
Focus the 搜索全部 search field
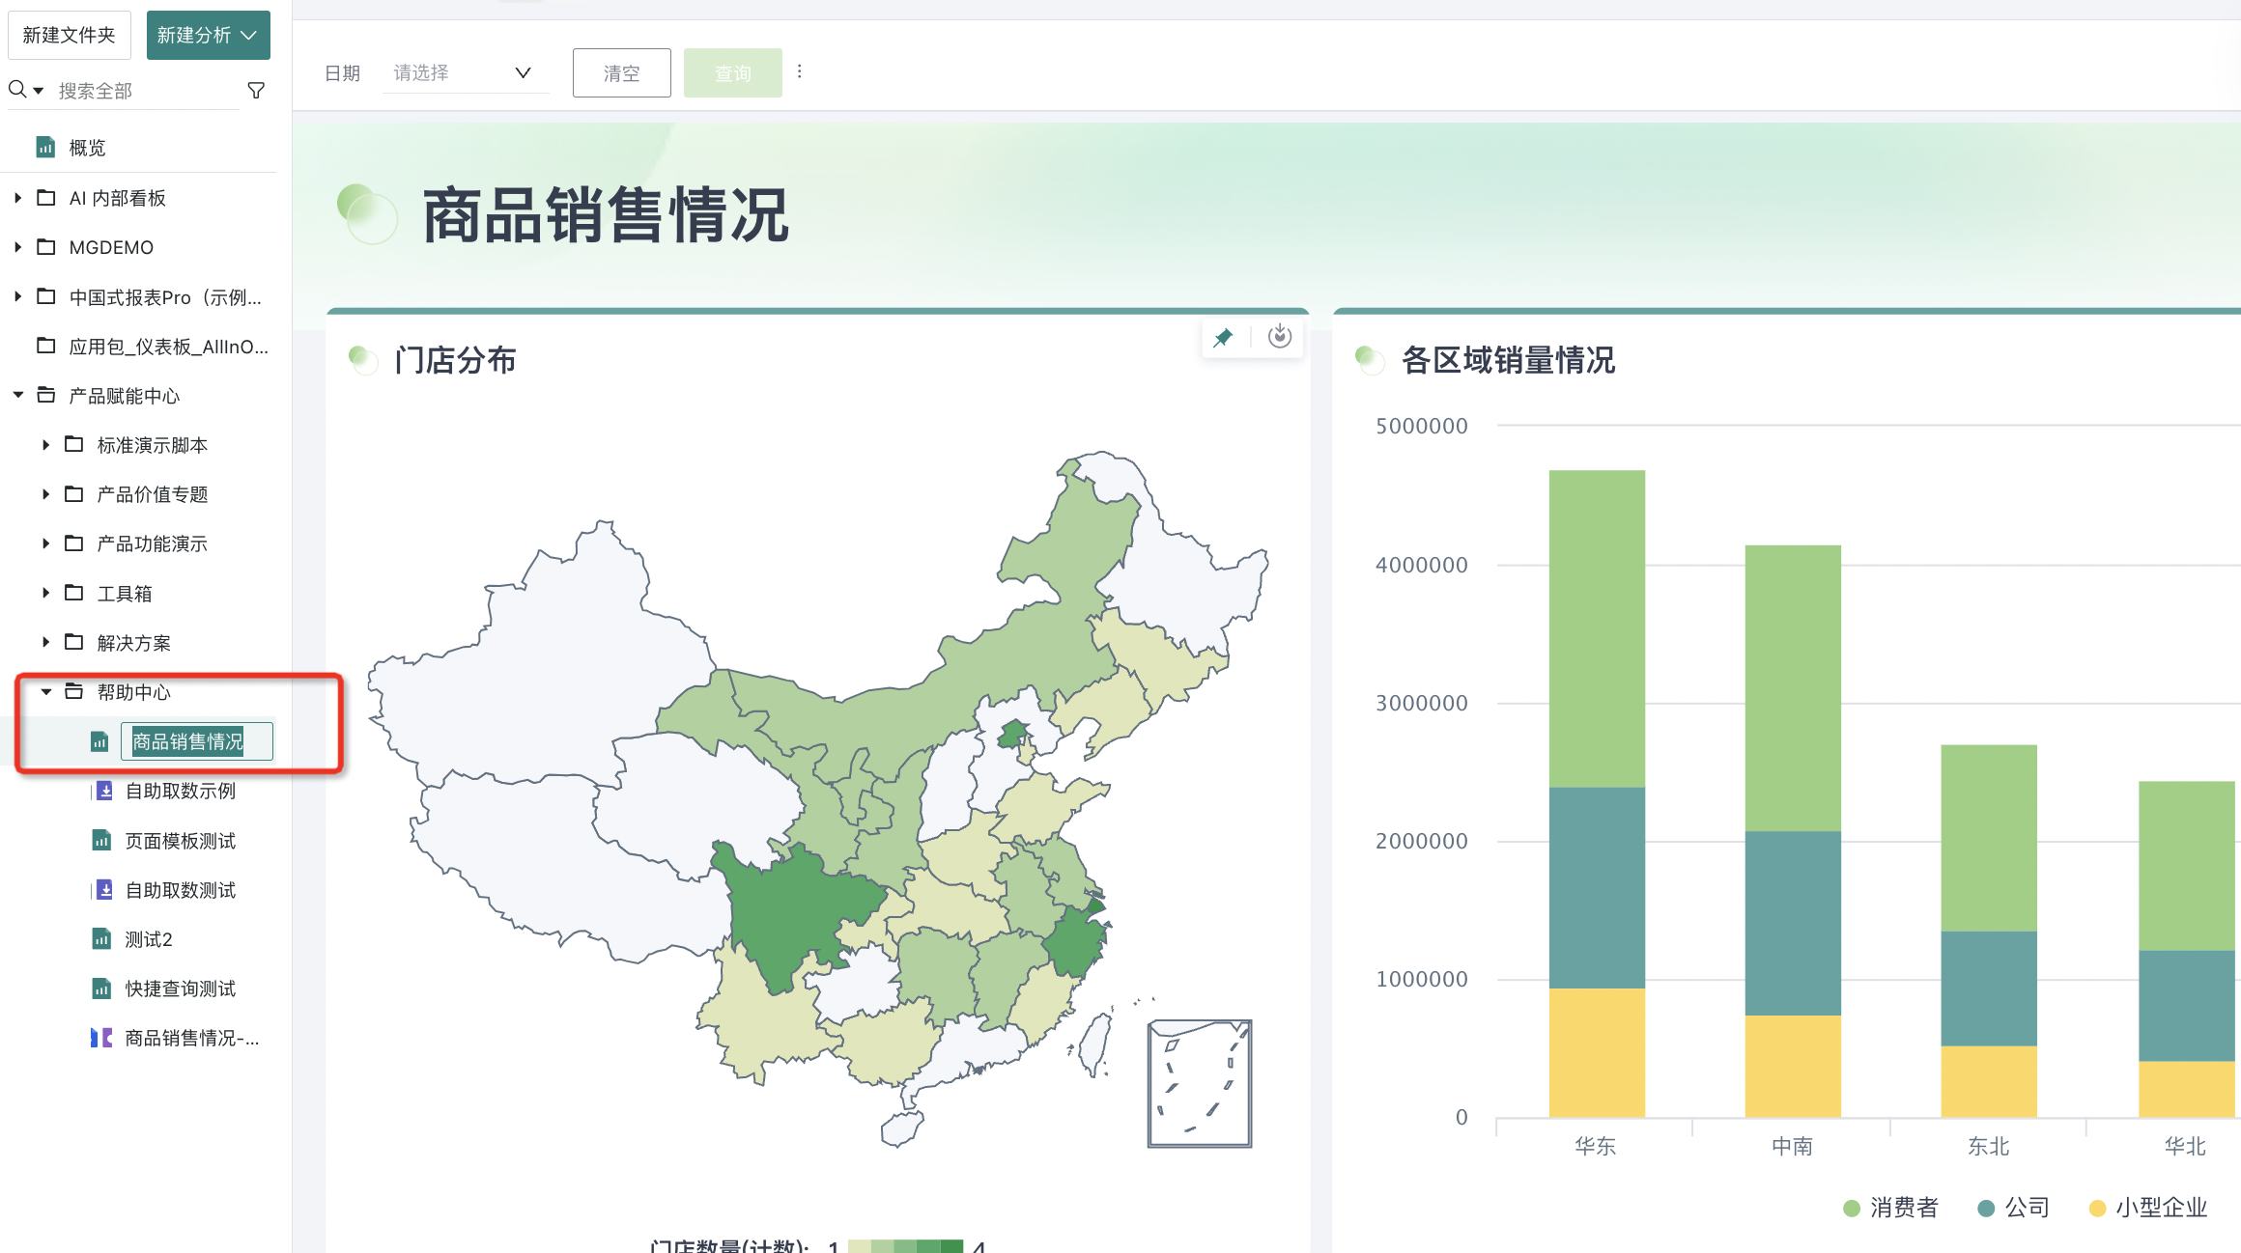coord(145,91)
